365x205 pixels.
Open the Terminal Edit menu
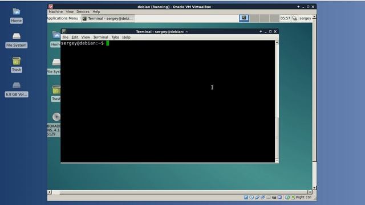click(75, 37)
